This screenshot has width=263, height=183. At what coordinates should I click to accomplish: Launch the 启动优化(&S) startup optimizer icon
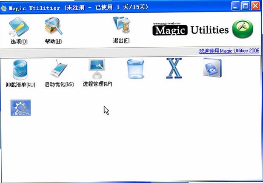(x=59, y=69)
